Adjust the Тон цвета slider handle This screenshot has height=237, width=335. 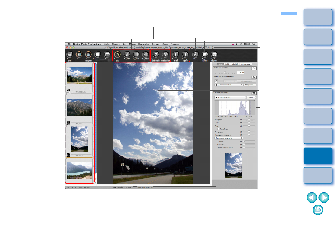249,132
